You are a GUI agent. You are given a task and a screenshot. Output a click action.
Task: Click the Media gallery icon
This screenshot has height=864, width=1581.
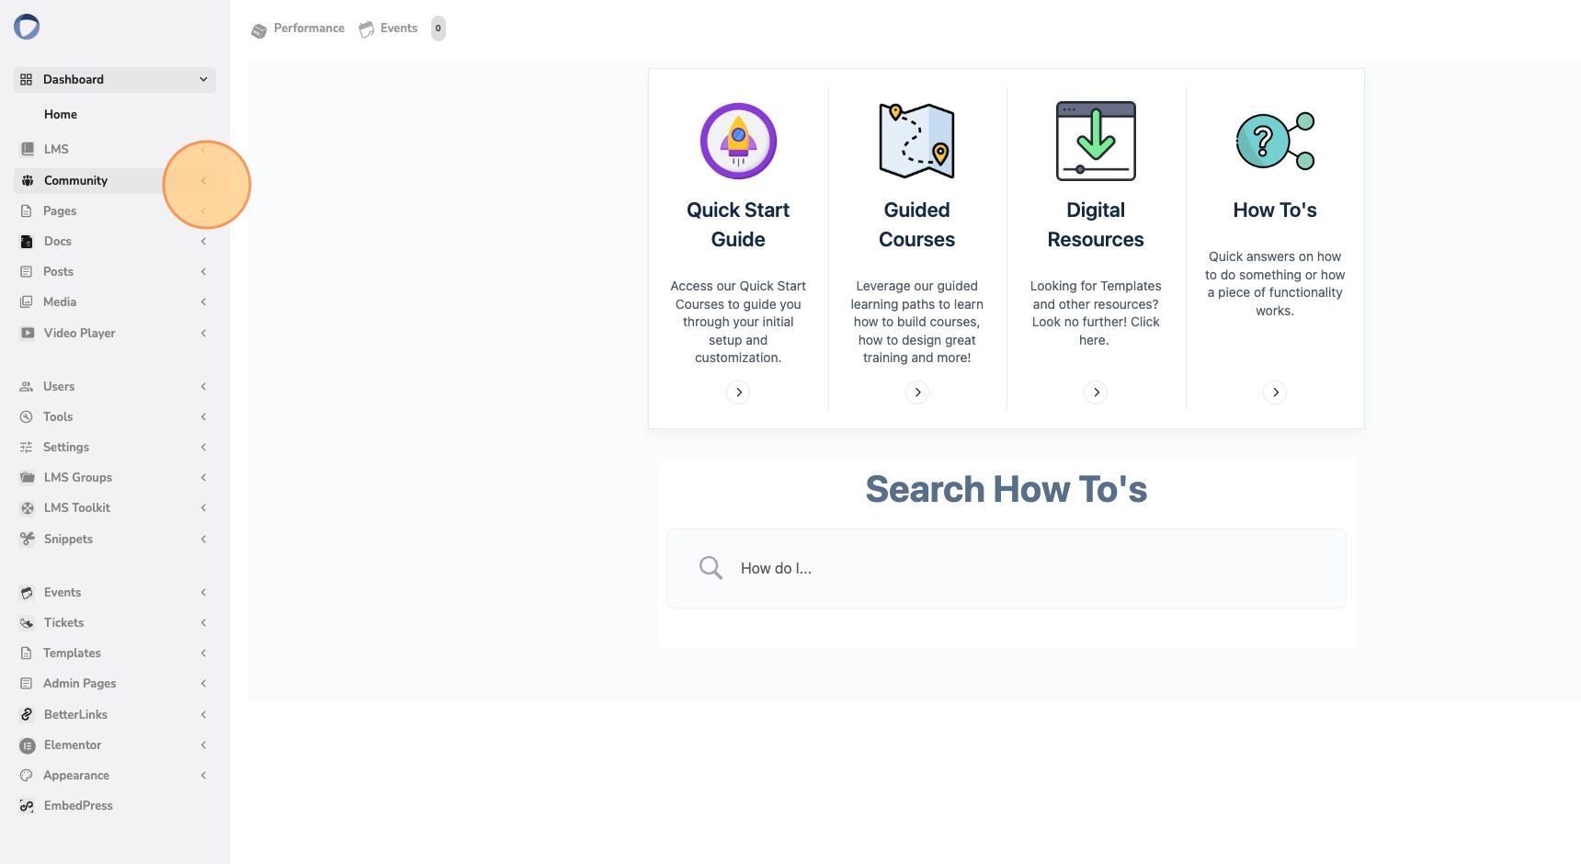(27, 302)
